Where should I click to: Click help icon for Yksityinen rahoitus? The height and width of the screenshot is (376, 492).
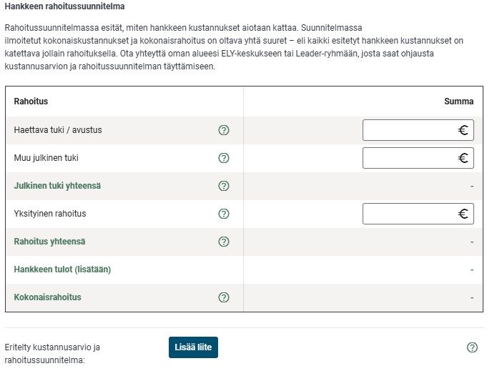(x=224, y=214)
